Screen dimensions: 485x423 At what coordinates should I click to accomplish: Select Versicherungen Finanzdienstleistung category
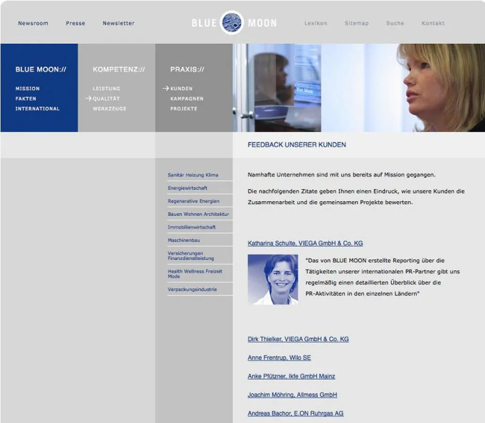click(191, 256)
